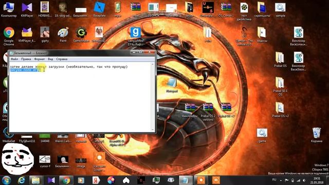Select the скриншоты folder icon
329x185 pixels.
pos(262,9)
